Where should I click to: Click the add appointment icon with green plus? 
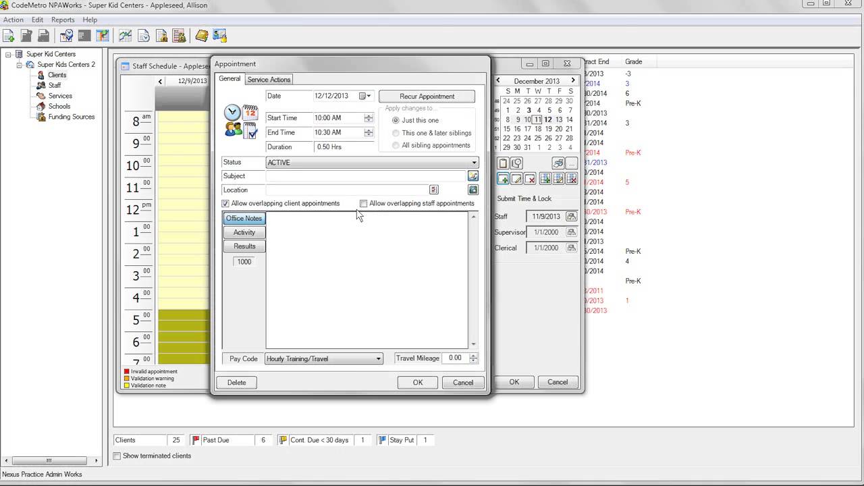coord(503,179)
